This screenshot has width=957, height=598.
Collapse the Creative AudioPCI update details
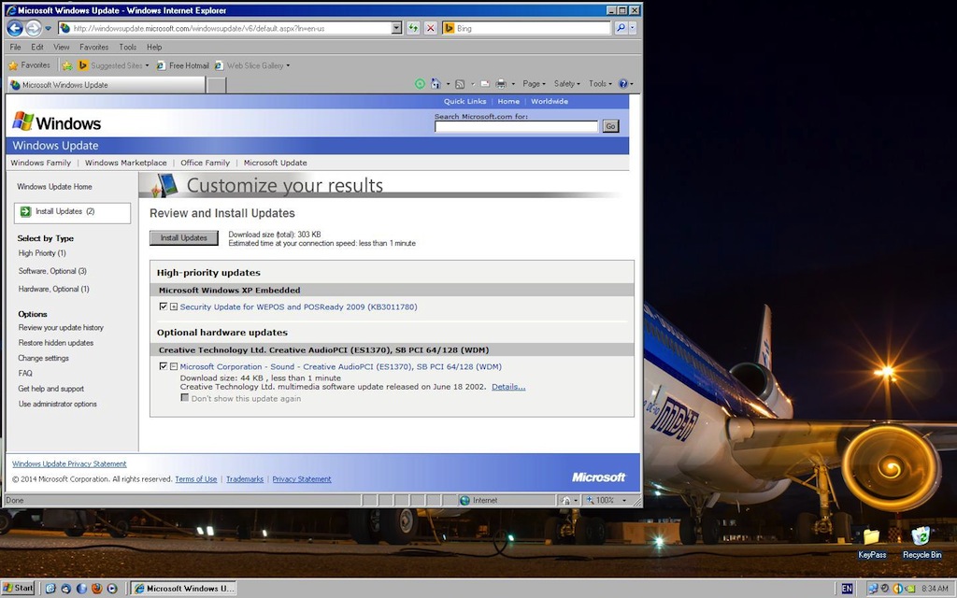click(174, 366)
